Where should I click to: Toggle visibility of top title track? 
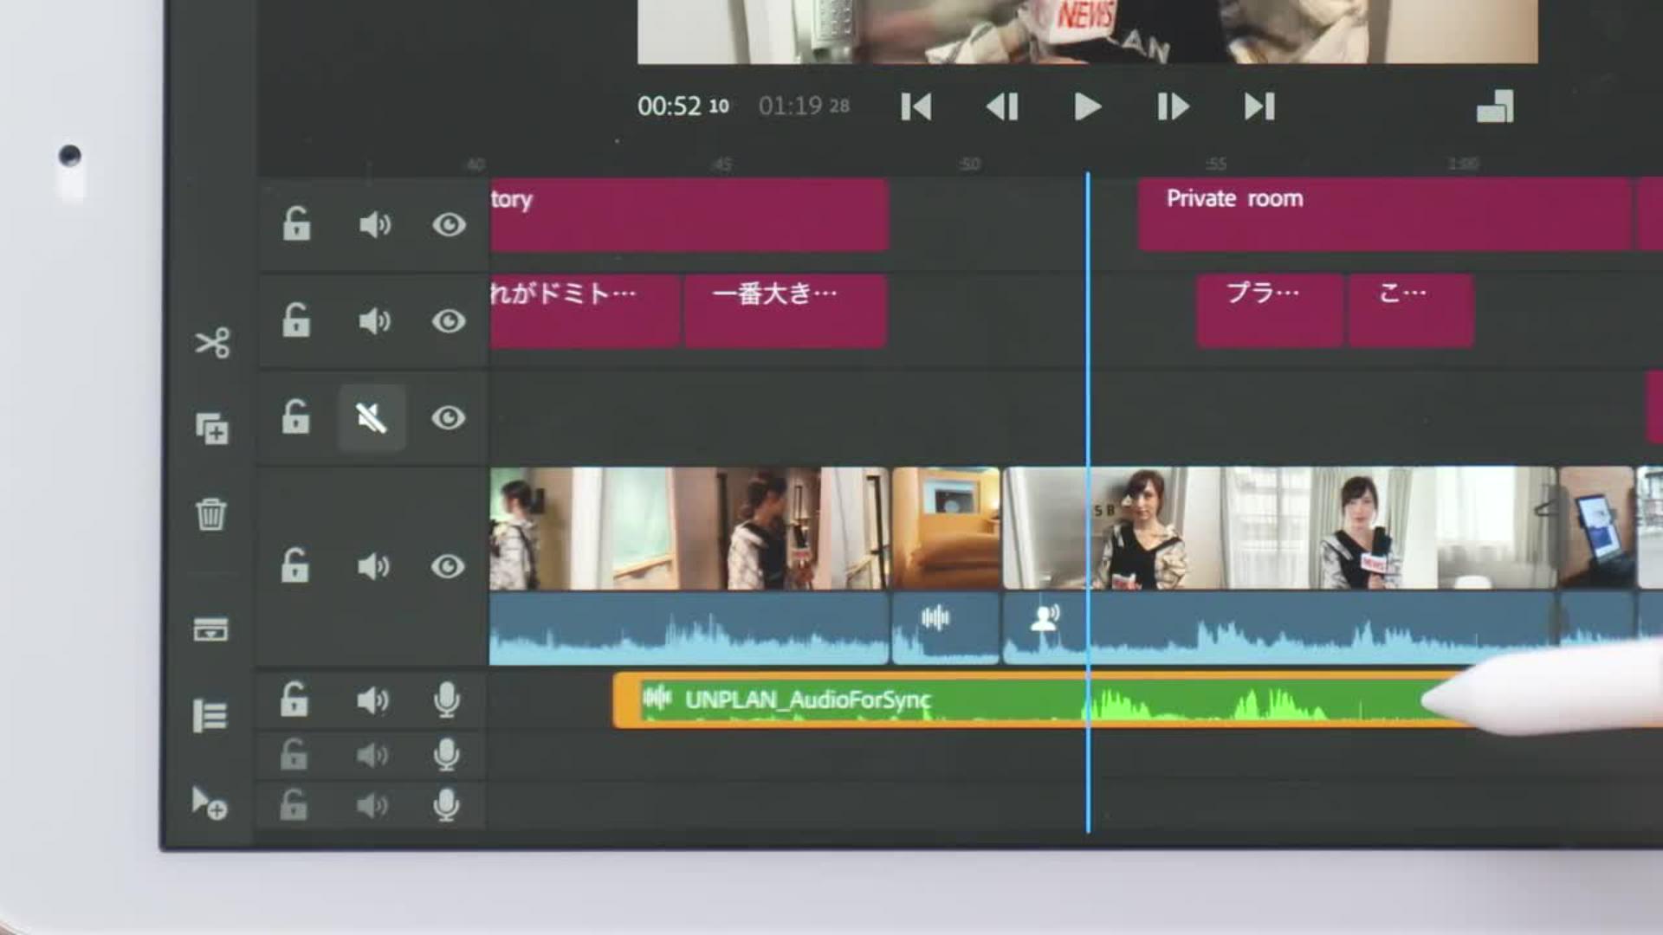(449, 225)
